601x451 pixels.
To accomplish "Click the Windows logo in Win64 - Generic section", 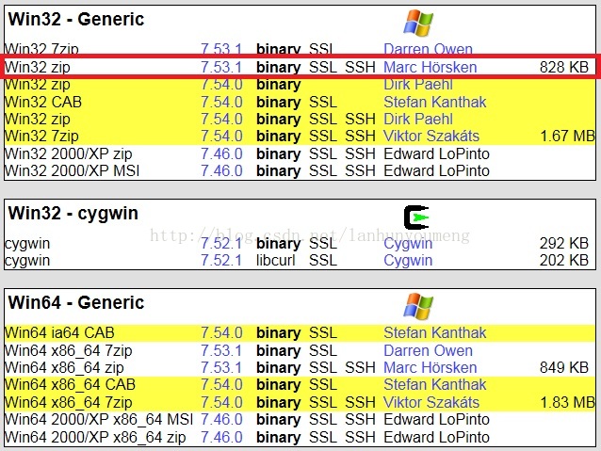I will 418,307.
